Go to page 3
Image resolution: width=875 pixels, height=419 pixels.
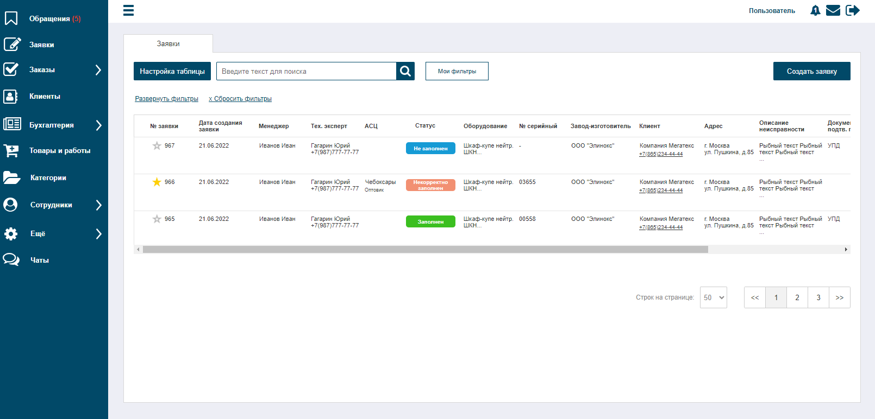(818, 297)
